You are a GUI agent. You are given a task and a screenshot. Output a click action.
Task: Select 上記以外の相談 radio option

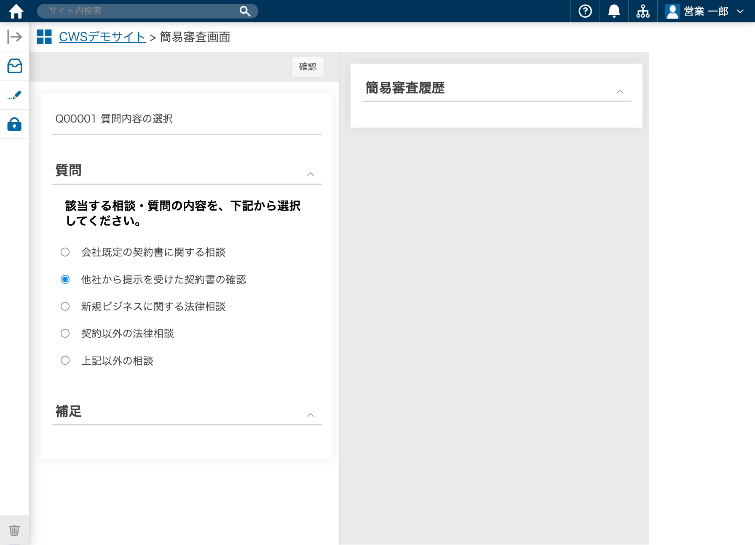click(65, 361)
